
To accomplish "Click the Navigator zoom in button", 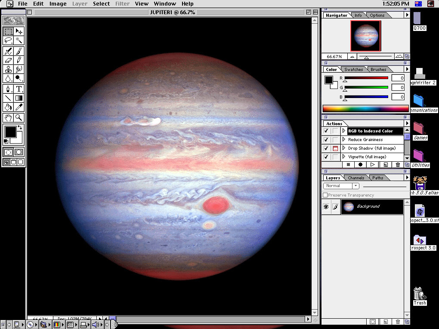I will pos(399,56).
